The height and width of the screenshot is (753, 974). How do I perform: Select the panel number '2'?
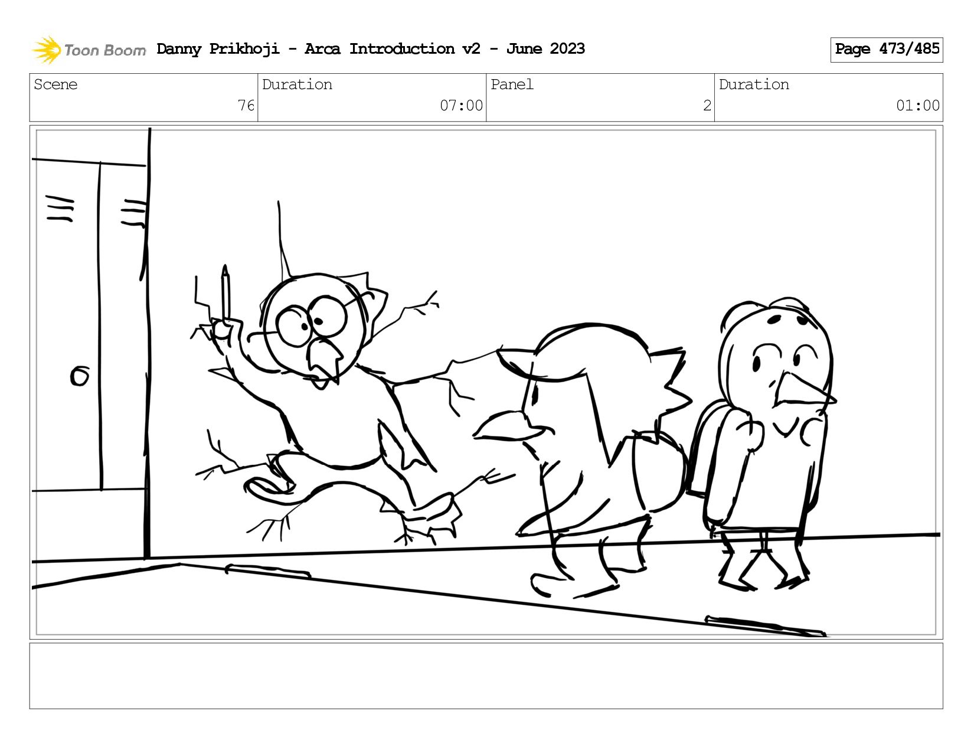(707, 106)
